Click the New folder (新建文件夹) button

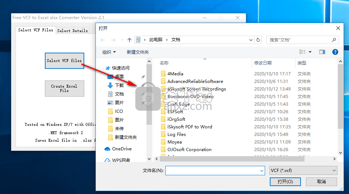[137, 52]
